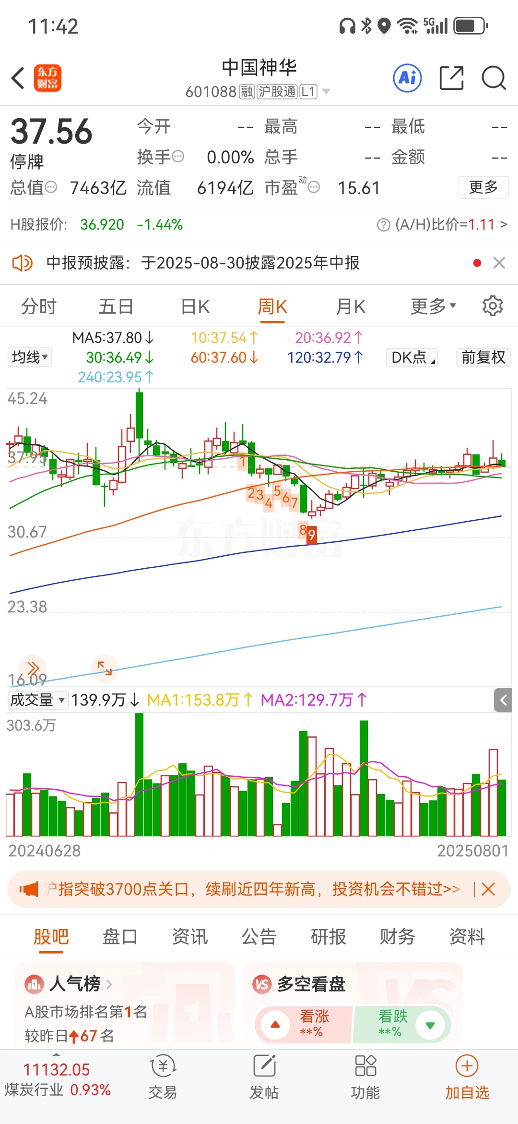This screenshot has height=1124, width=518.
Task: Open the 人气榜 icon
Action: coord(34,984)
